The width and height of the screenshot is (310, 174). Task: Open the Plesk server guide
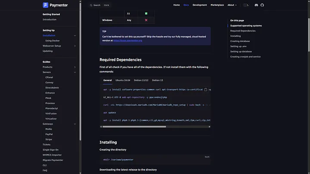coord(48,98)
